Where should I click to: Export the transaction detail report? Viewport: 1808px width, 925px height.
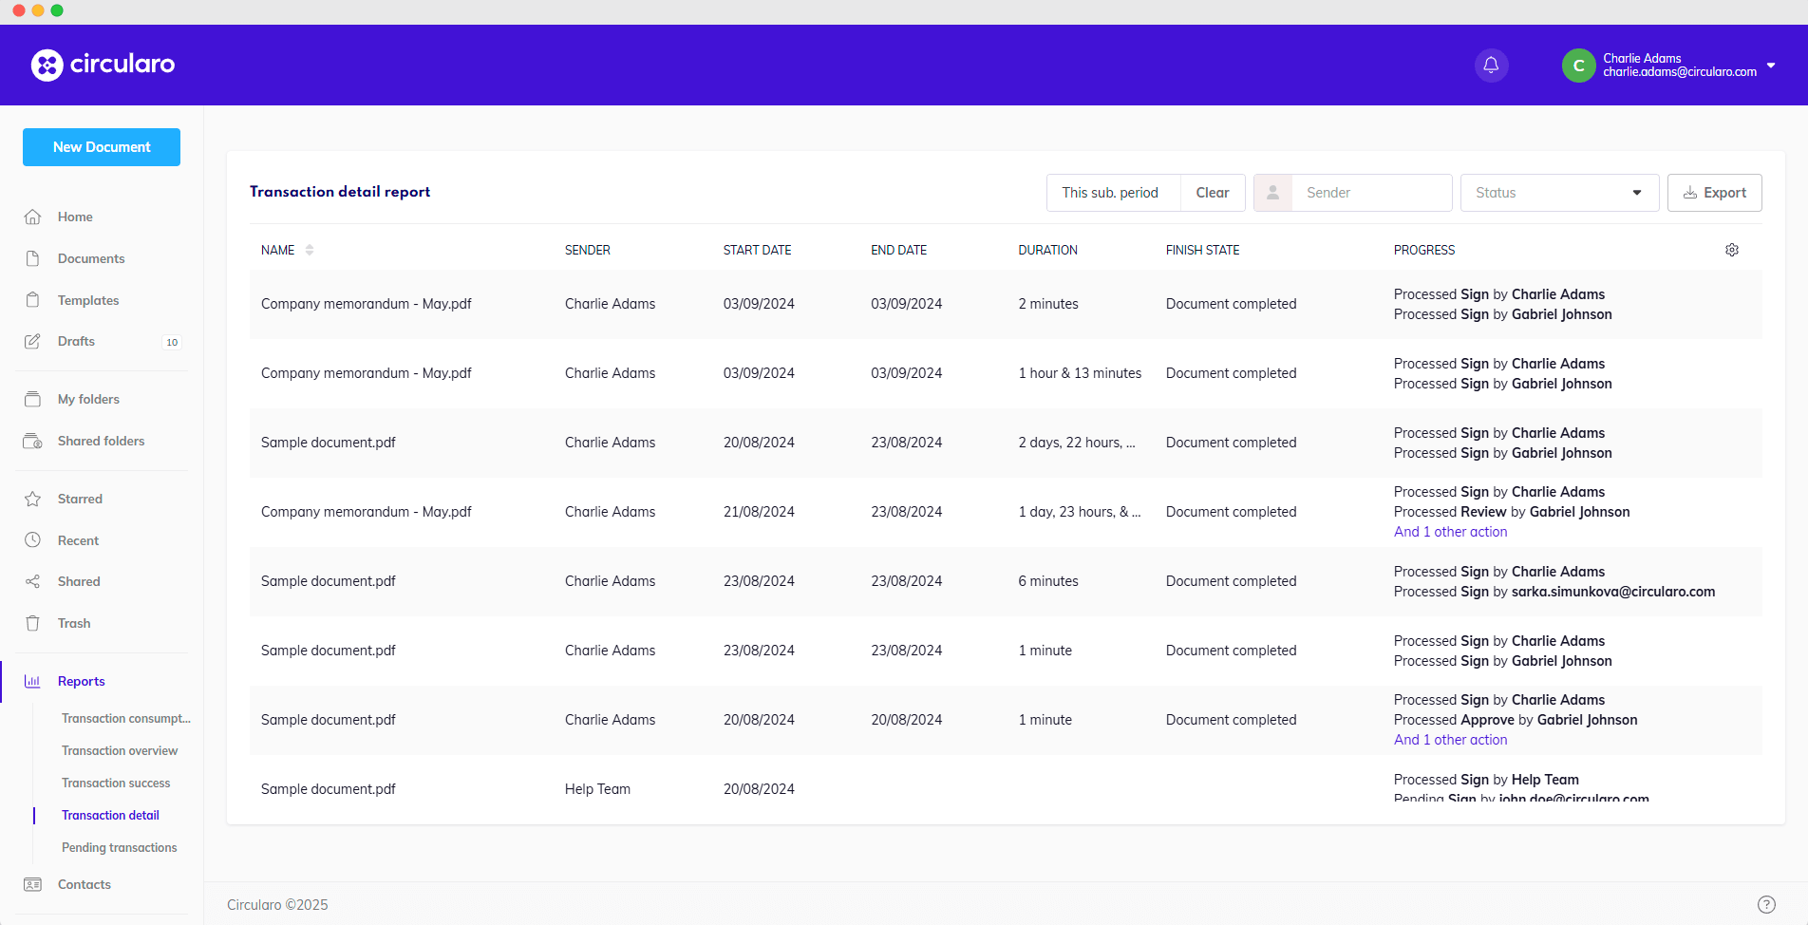point(1714,193)
